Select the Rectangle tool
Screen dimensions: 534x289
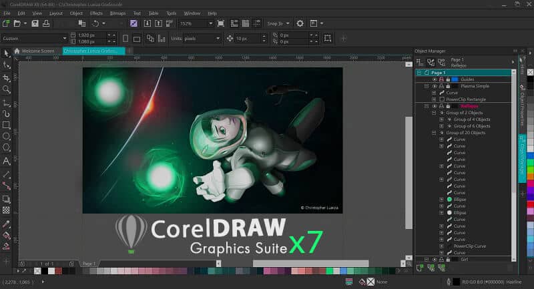(x=6, y=125)
